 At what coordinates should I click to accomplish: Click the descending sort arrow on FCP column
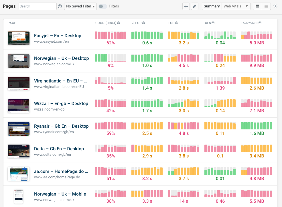(133, 23)
